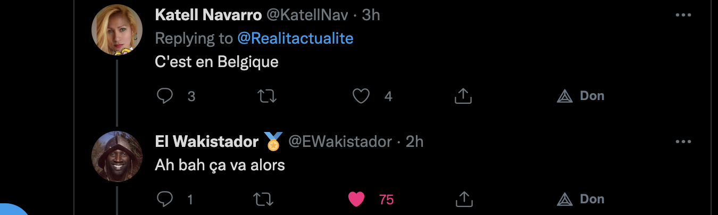Reply to Katell Navarro's tweet
718x215 pixels.
coord(165,96)
